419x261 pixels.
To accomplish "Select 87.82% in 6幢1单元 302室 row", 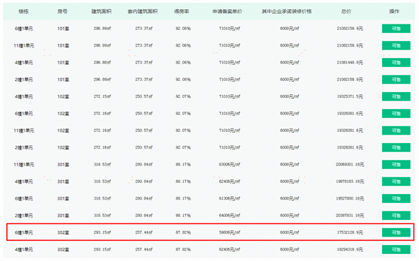I will click(x=183, y=232).
